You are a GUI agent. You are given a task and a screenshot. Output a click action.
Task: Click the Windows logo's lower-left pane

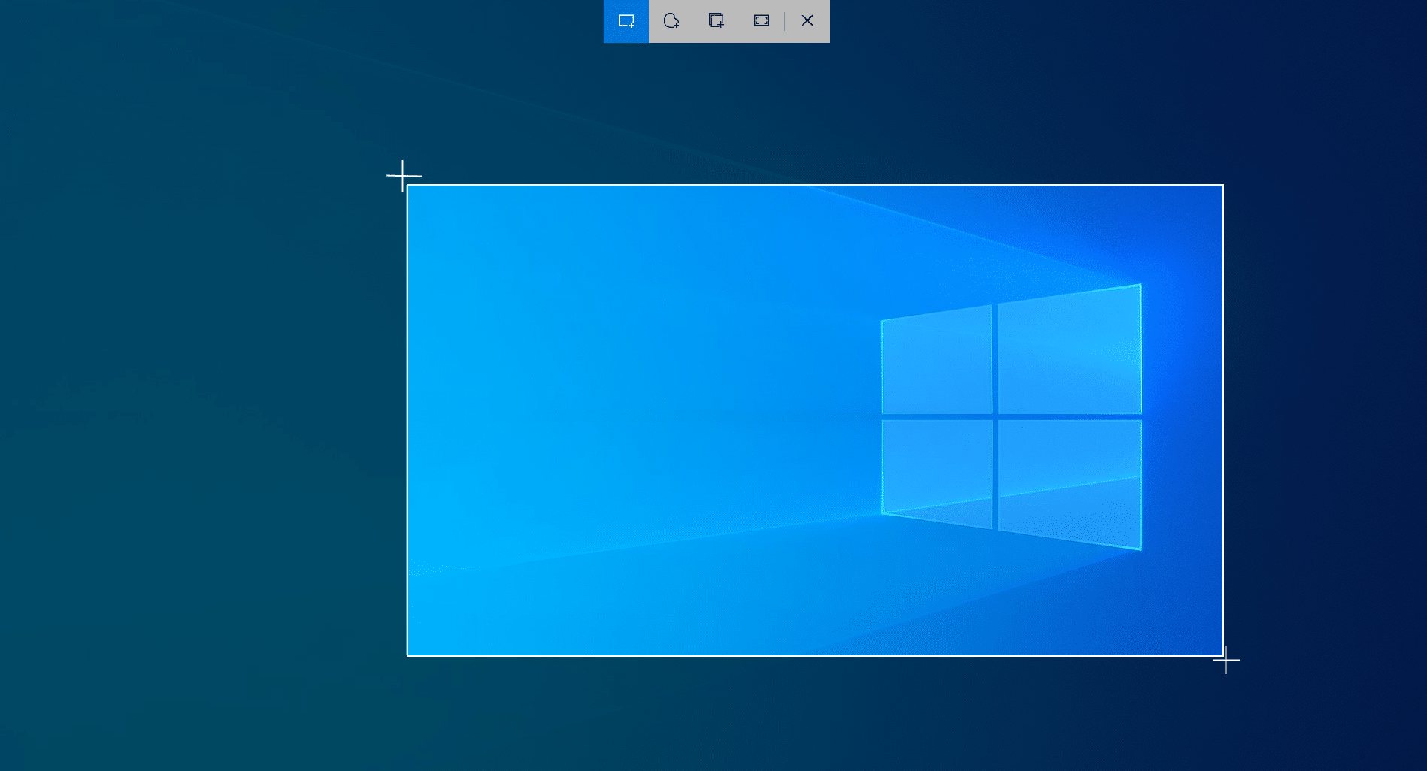coord(937,470)
